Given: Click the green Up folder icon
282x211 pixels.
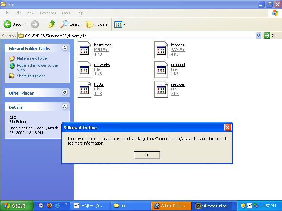Looking at the screenshot, I should 52,24.
